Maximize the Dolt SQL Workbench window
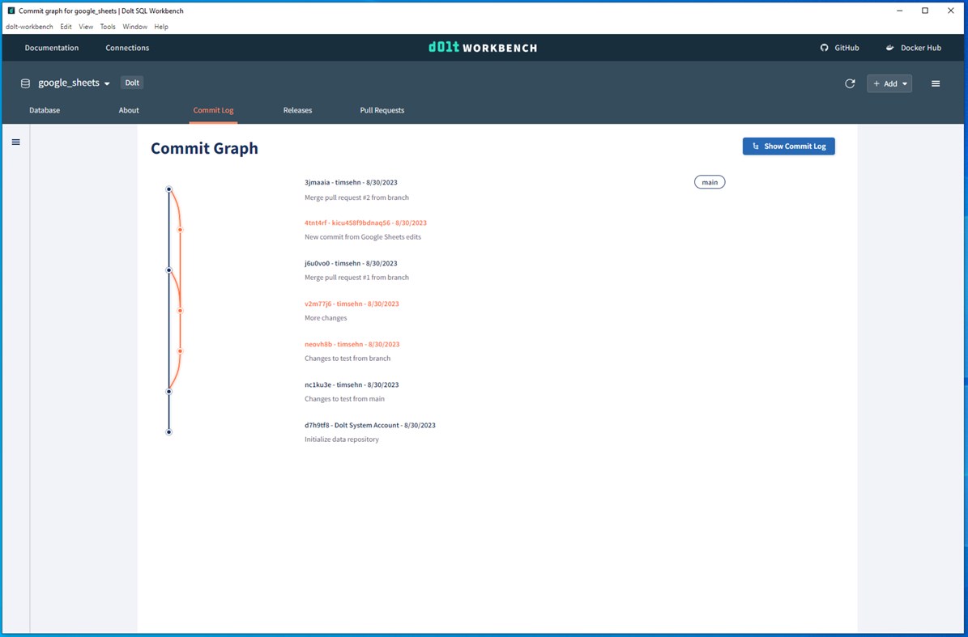Viewport: 968px width, 637px height. [x=925, y=11]
